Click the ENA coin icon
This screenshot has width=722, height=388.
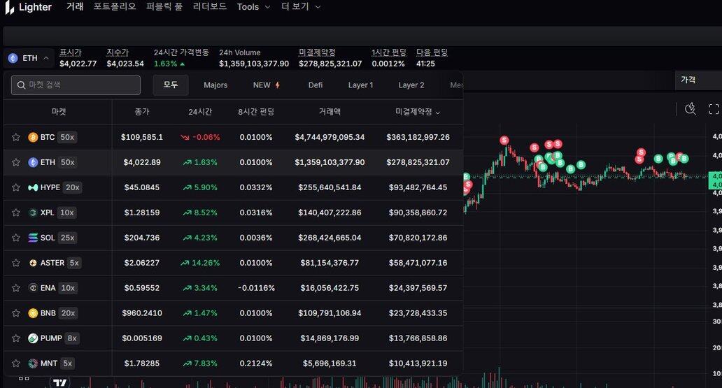pyautogui.click(x=33, y=288)
